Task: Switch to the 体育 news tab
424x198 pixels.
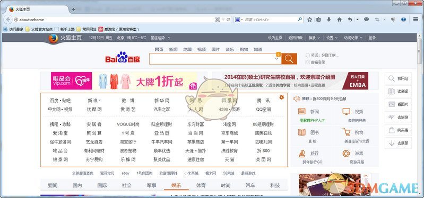Action: coord(201,185)
